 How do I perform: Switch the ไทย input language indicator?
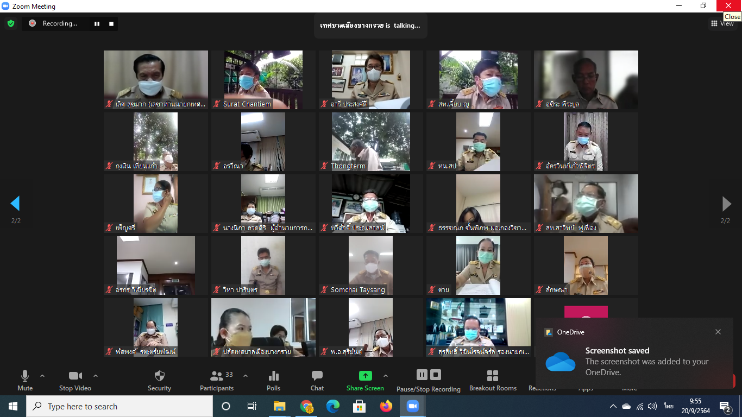(x=669, y=406)
